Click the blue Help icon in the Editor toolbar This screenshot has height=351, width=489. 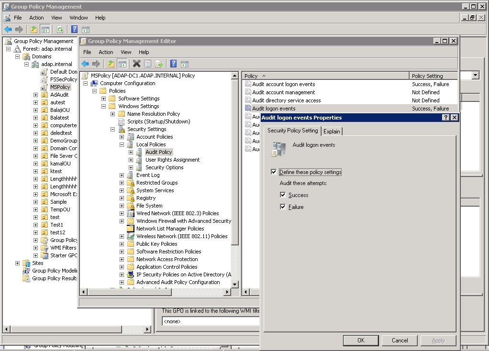[173, 64]
